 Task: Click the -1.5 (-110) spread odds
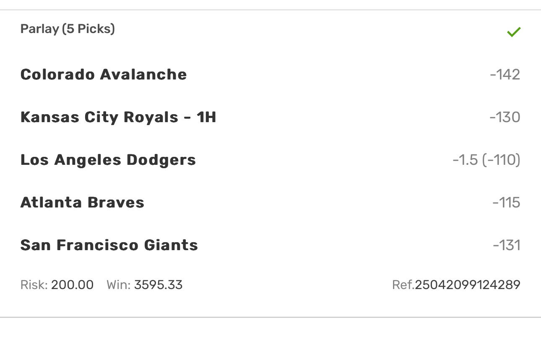coord(486,160)
